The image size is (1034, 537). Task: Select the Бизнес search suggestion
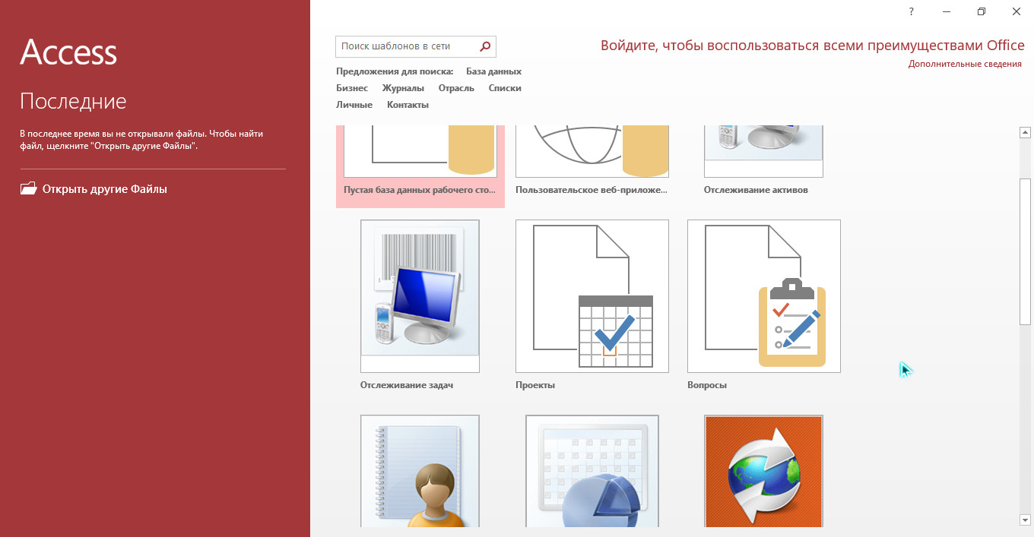click(352, 88)
